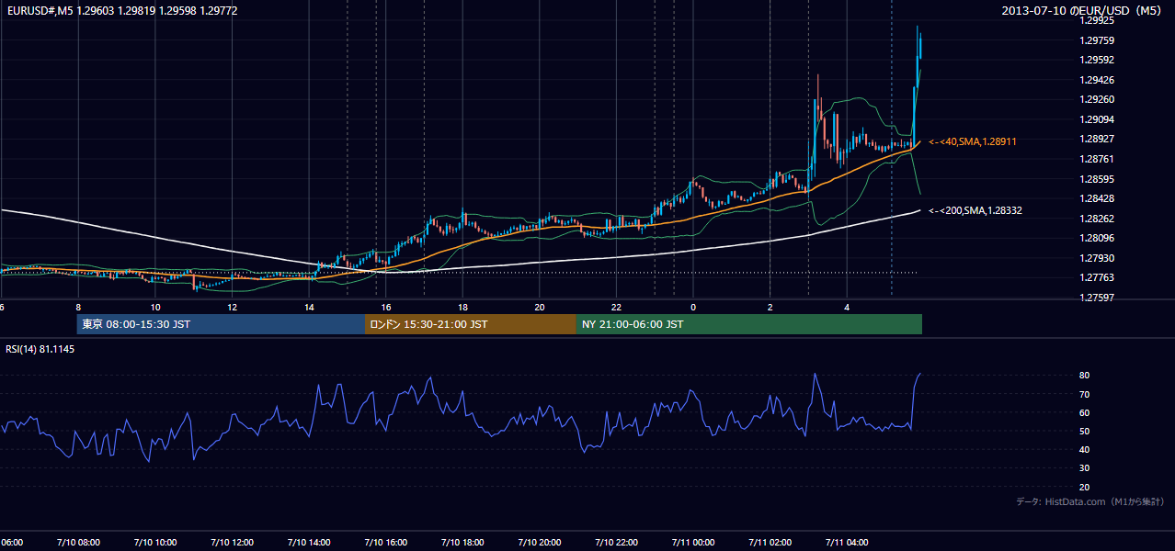The image size is (1175, 551).
Task: Click hour tick 18 under the price chart
Action: coord(462,307)
